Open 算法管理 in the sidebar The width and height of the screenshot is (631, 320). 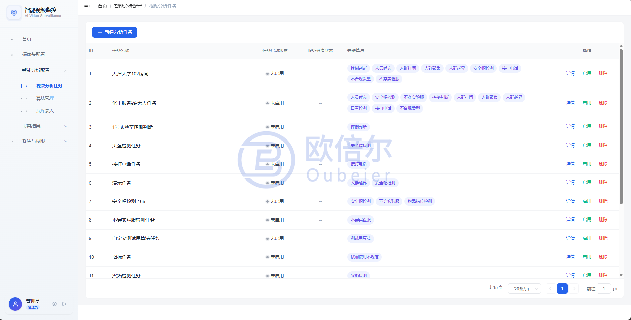[45, 98]
